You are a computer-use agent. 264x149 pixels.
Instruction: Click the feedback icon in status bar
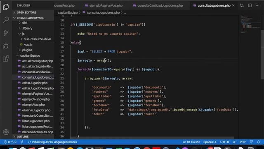click(251, 142)
